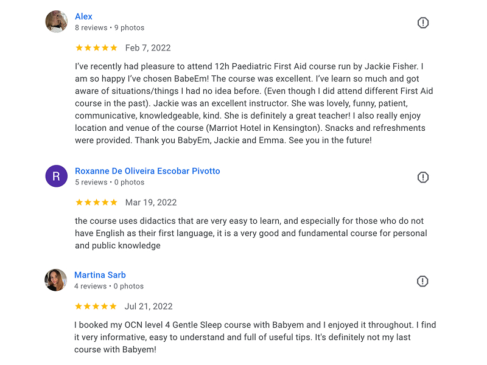Click '8 reviews · 9 photos' under Alex

(110, 27)
